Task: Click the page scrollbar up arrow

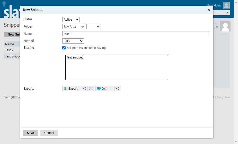Action: click(x=236, y=2)
